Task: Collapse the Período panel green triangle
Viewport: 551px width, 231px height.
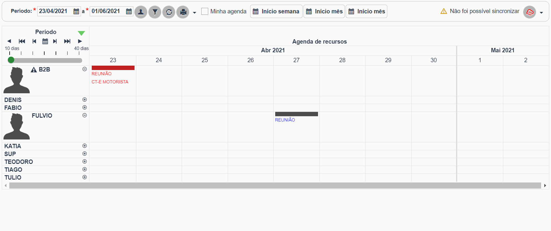Action: [81, 33]
